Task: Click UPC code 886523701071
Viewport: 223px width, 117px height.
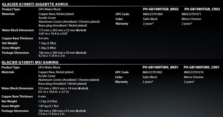Action: [x=191, y=14]
